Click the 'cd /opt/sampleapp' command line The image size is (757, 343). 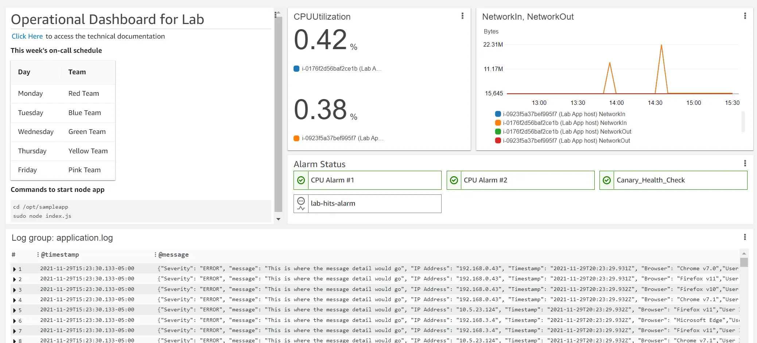point(40,207)
